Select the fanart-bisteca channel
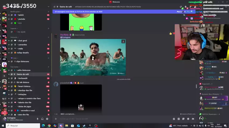Image resolution: width=229 pixels, height=128 pixels. [x=24, y=86]
